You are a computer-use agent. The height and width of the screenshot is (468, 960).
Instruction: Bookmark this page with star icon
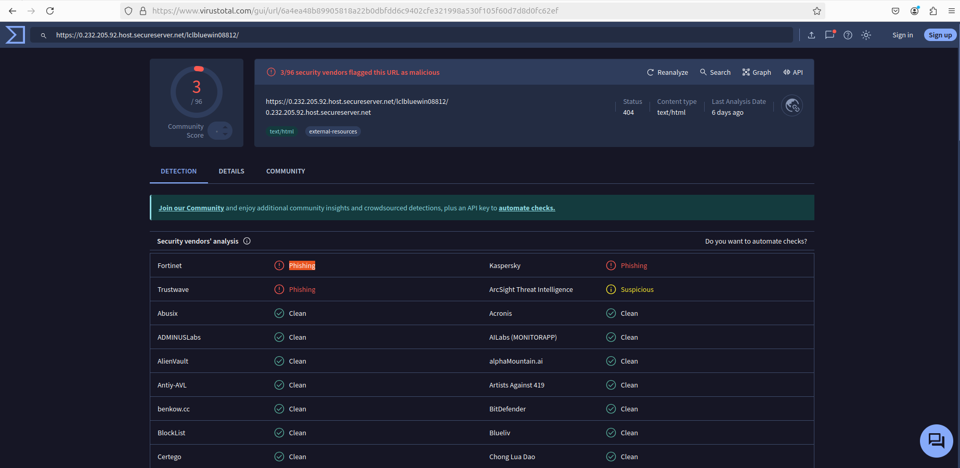[817, 11]
